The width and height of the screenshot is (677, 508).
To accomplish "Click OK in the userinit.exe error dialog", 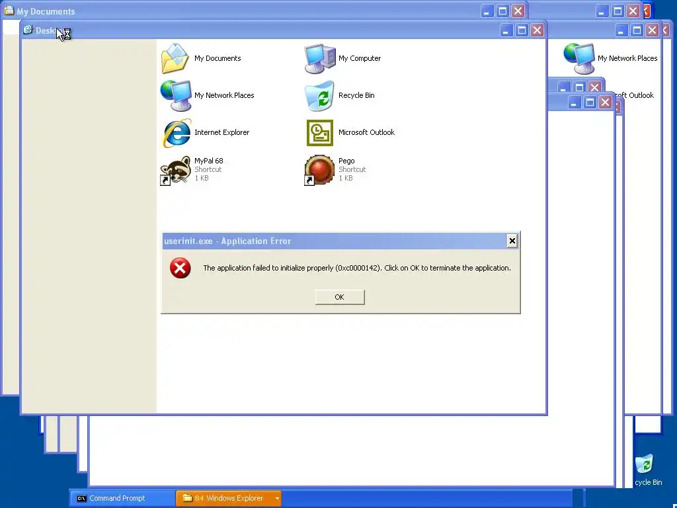I will click(339, 297).
